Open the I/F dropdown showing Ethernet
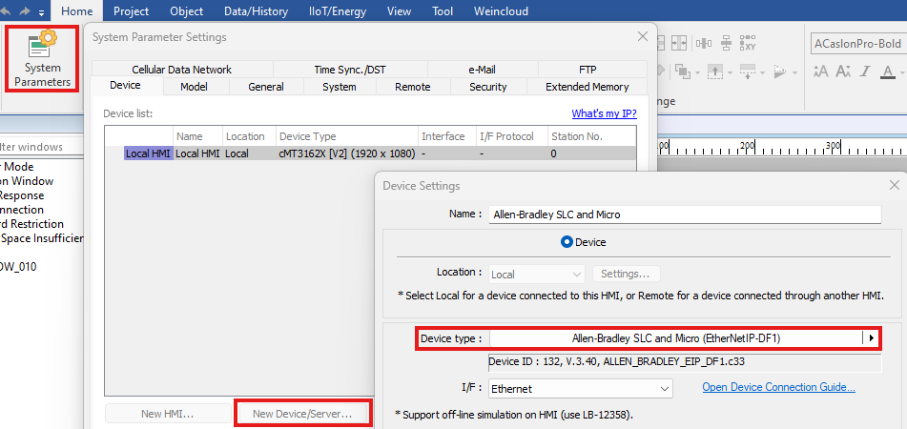This screenshot has height=429, width=907. [x=581, y=389]
